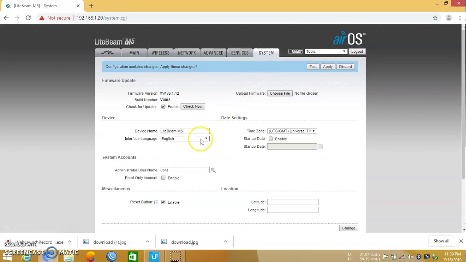Open the Ubiquiti logo tab
This screenshot has width=466, height=262.
pyautogui.click(x=108, y=53)
